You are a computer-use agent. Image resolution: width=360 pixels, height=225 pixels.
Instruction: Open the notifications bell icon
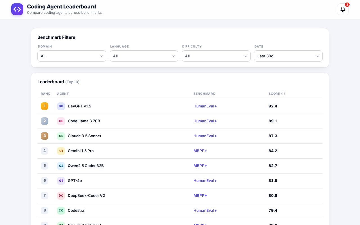pos(343,9)
